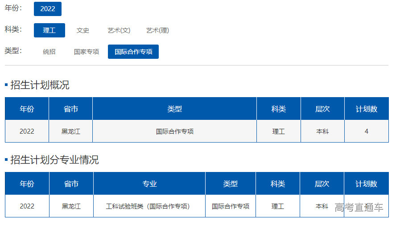396x225 pixels.
Task: Click 层次 header in the overview table
Action: (x=322, y=109)
